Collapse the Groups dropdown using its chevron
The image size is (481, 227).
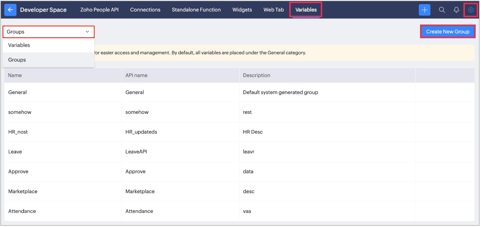tap(87, 32)
